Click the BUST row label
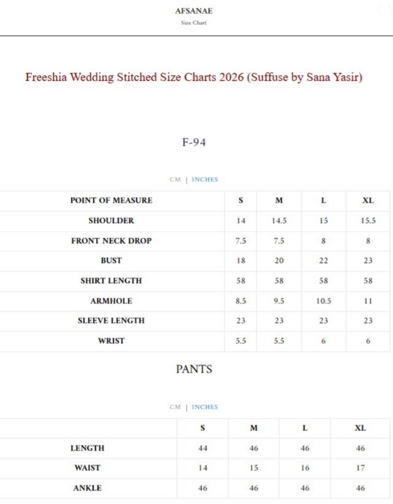 pos(111,260)
